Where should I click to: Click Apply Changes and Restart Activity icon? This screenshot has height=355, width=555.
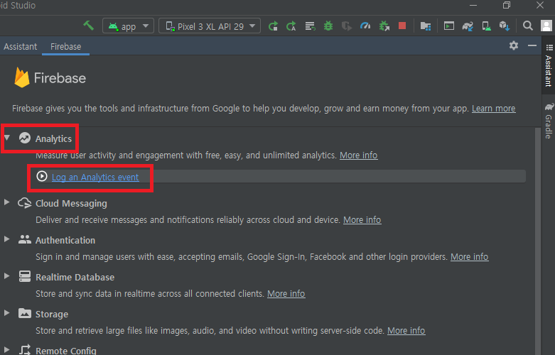291,26
